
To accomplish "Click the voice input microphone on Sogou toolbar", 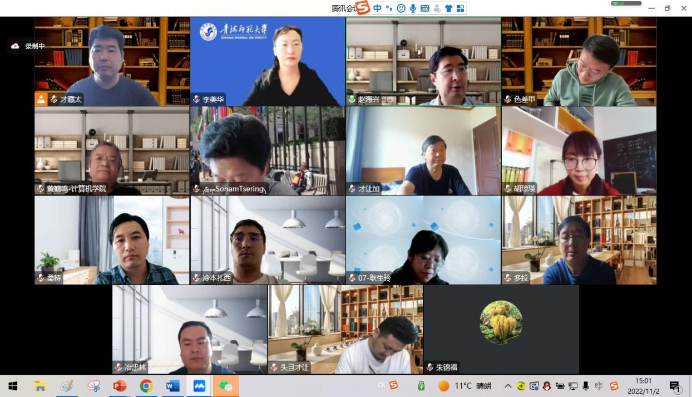I will point(413,8).
